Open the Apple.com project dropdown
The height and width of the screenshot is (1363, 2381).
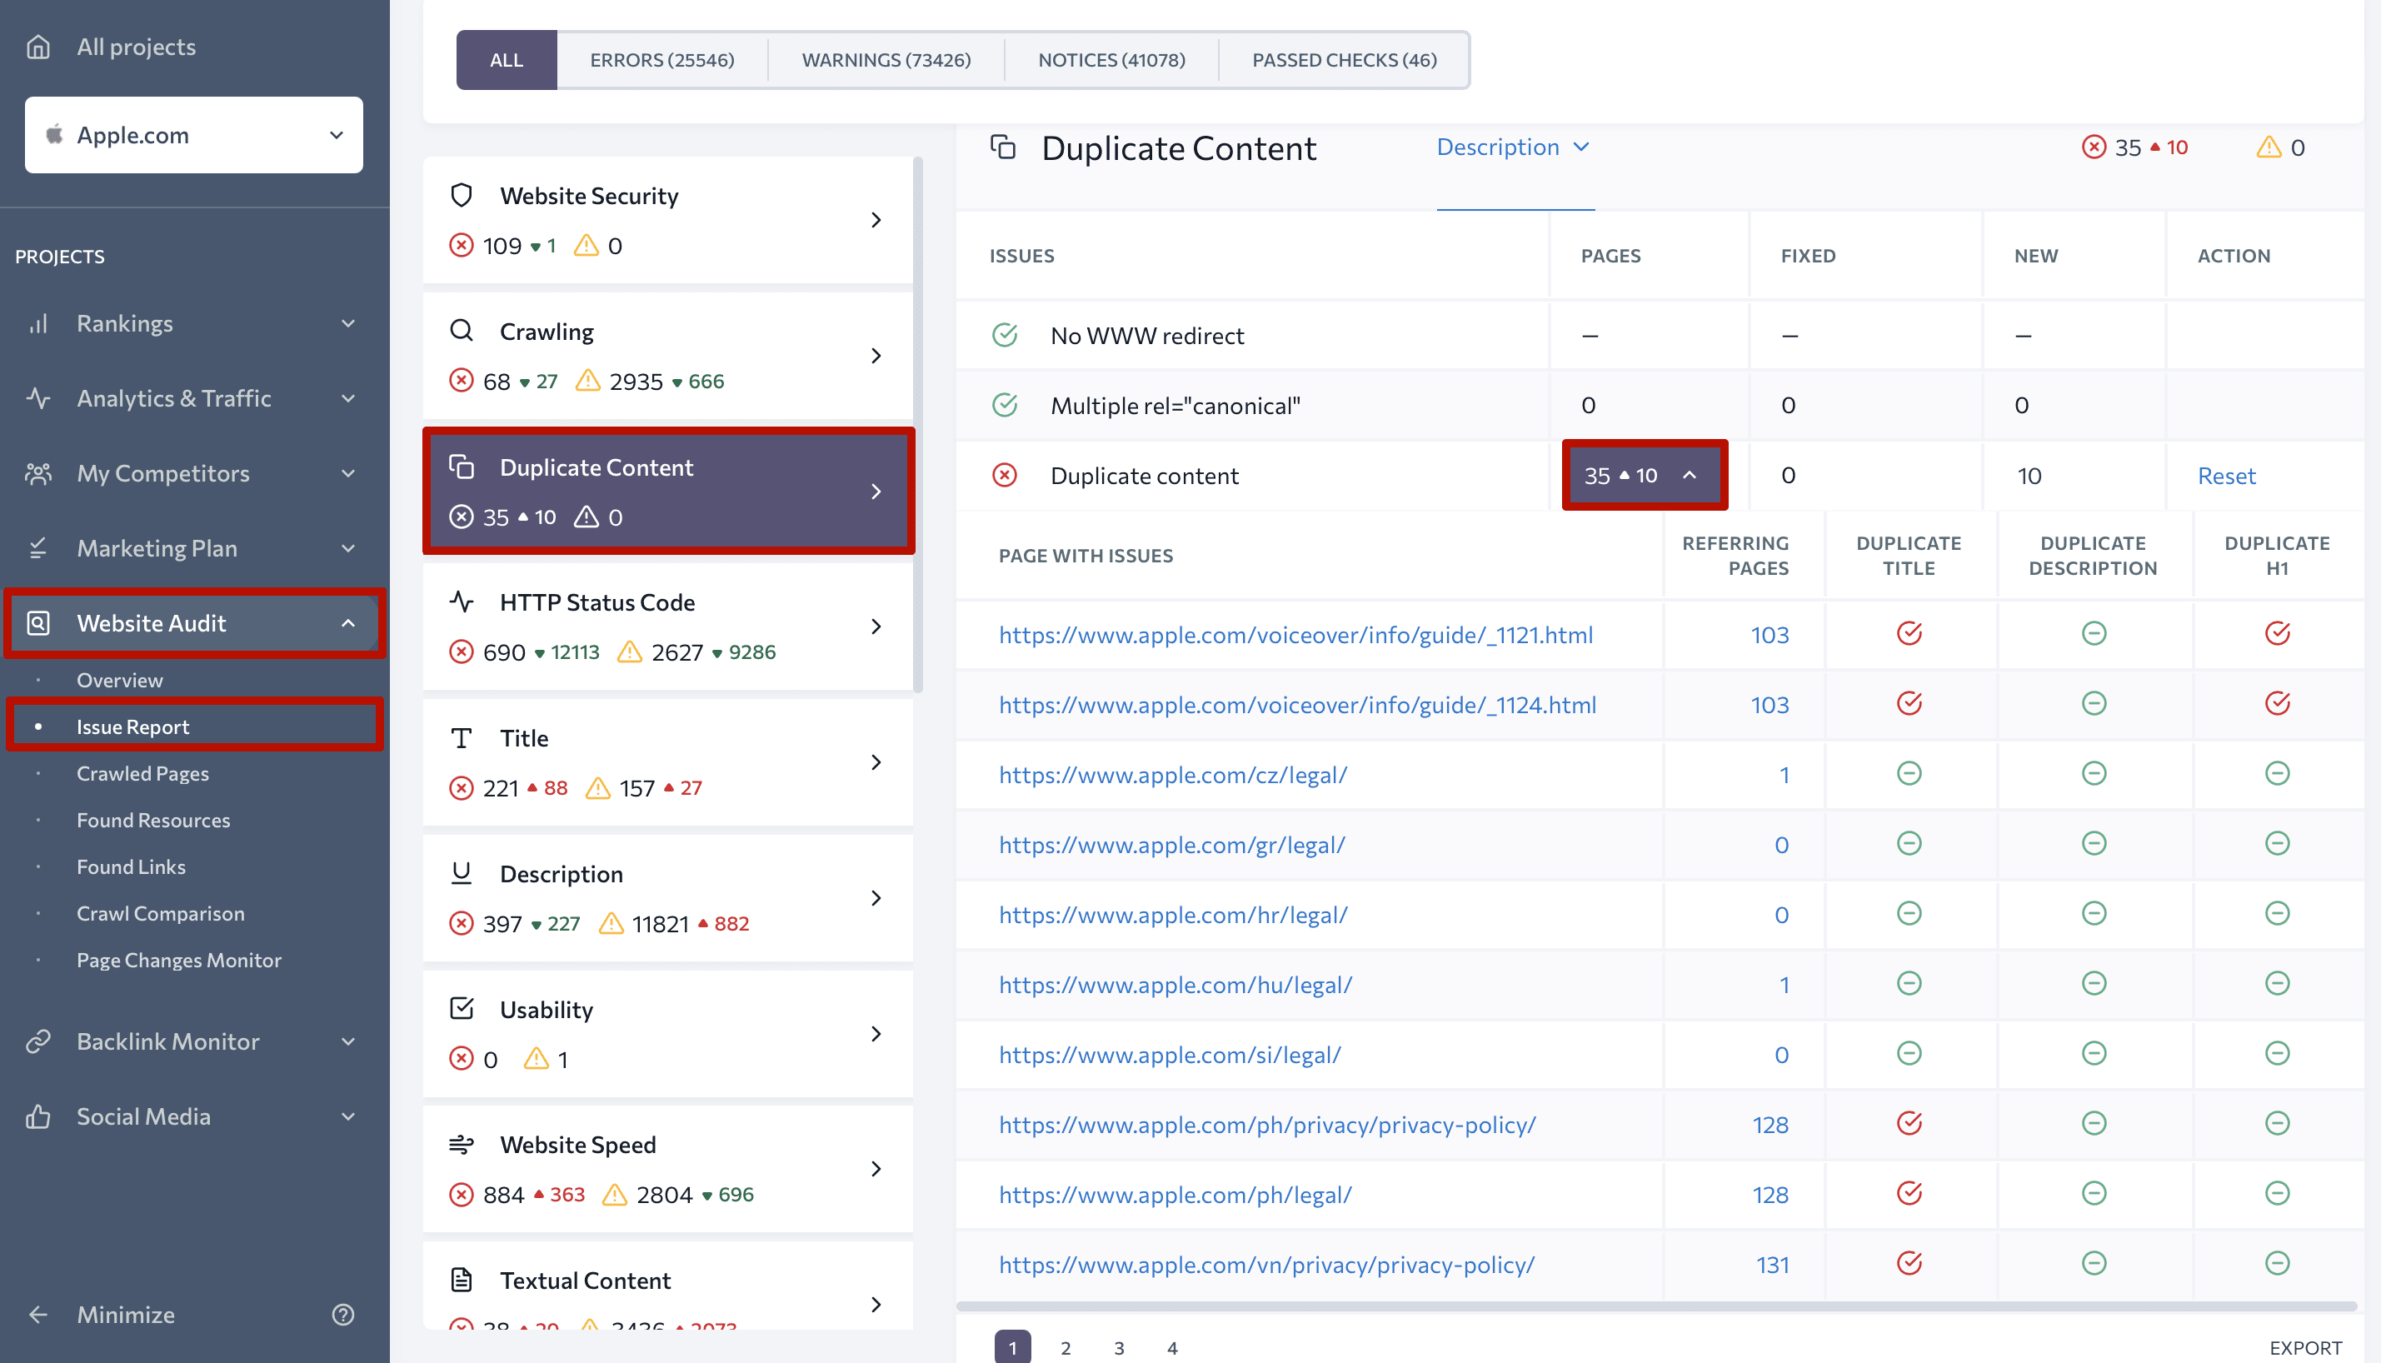pyautogui.click(x=194, y=135)
